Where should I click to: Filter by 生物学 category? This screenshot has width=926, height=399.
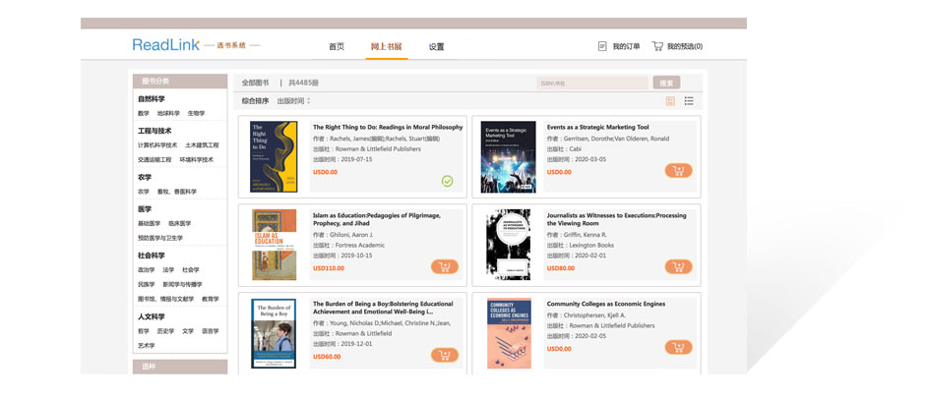196,113
